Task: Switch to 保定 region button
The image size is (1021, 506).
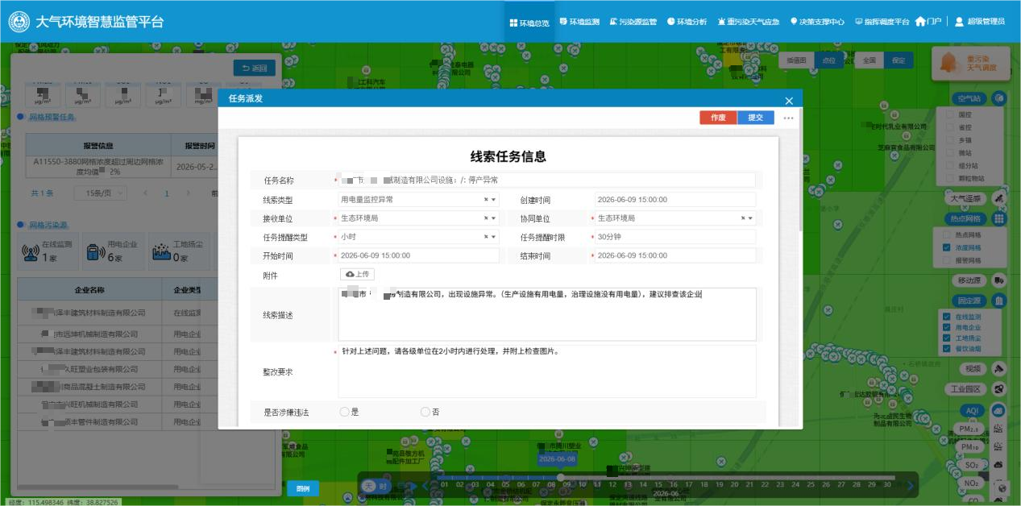Action: [x=898, y=60]
